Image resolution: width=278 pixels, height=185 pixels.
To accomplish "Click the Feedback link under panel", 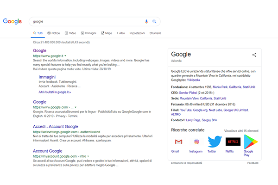I will tap(253, 163).
